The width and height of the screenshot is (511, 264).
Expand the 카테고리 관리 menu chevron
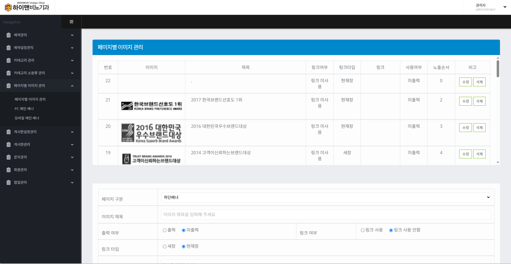[72, 61]
